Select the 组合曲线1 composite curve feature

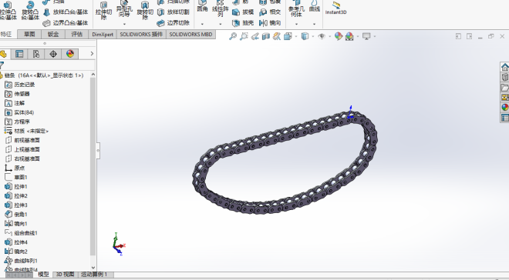coord(22,233)
